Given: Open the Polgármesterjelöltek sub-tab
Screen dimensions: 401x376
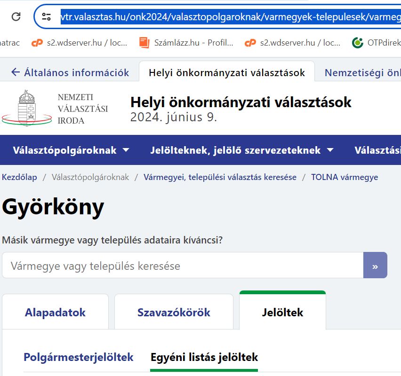Looking at the screenshot, I should (79, 357).
